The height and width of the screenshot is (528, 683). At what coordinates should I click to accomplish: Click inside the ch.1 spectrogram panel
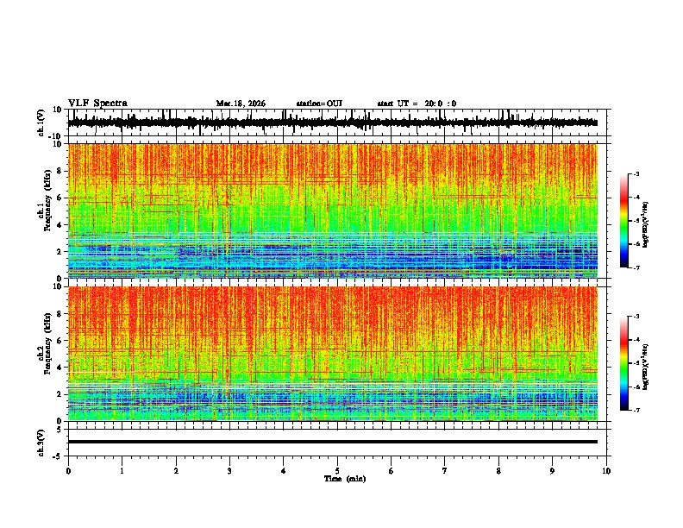(x=332, y=211)
